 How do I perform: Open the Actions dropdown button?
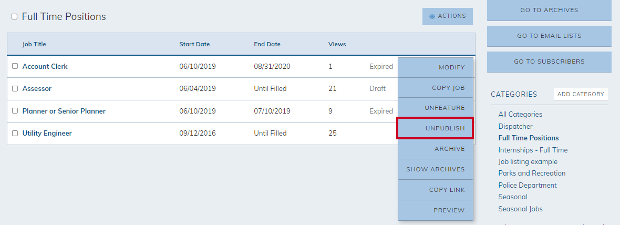448,16
